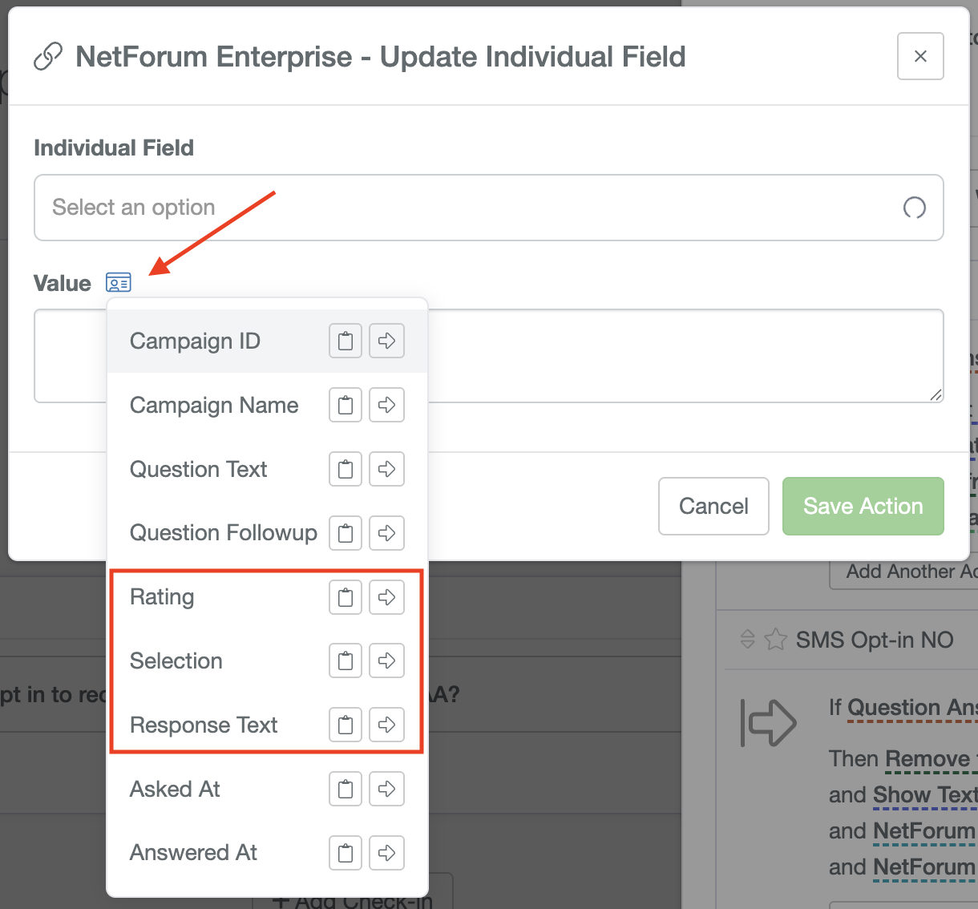The width and height of the screenshot is (978, 909).
Task: Insert Campaign Name with arrow button
Action: (x=386, y=405)
